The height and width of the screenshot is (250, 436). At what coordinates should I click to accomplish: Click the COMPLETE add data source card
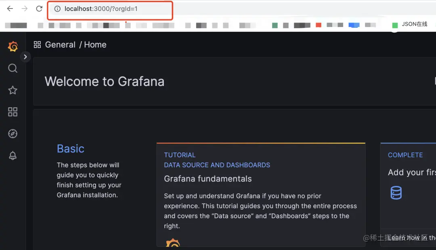(x=408, y=195)
